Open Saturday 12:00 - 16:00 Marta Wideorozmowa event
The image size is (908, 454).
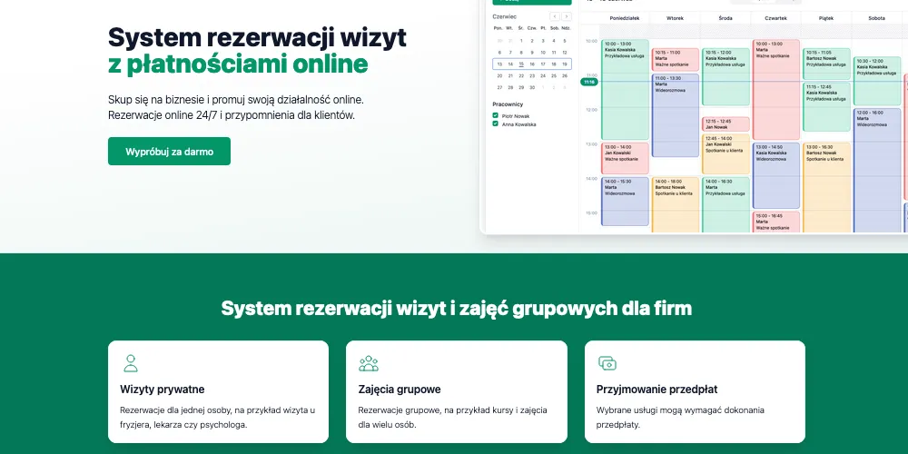pos(877,171)
